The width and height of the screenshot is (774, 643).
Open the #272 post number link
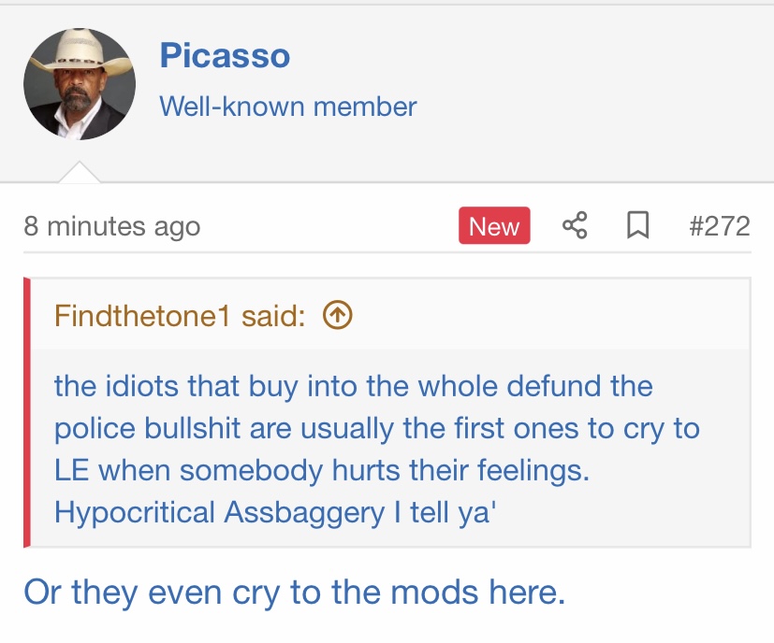(x=719, y=226)
